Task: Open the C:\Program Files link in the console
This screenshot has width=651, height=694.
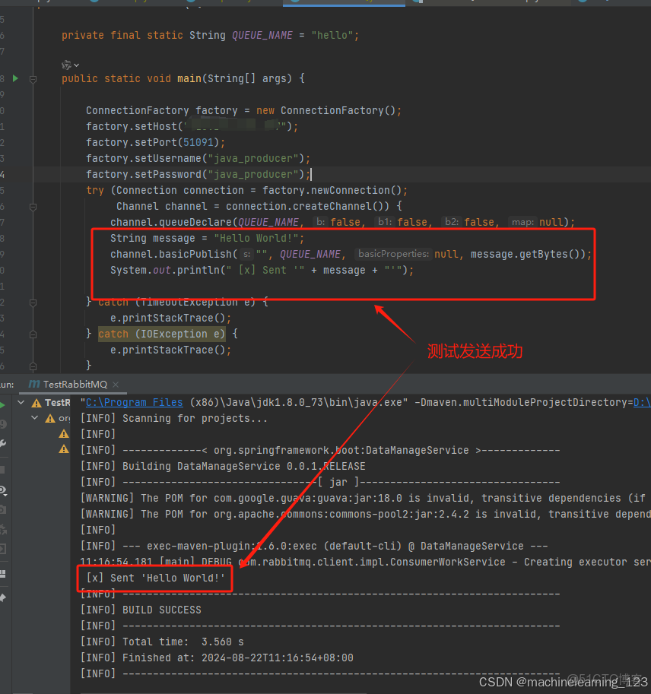Action: [134, 402]
